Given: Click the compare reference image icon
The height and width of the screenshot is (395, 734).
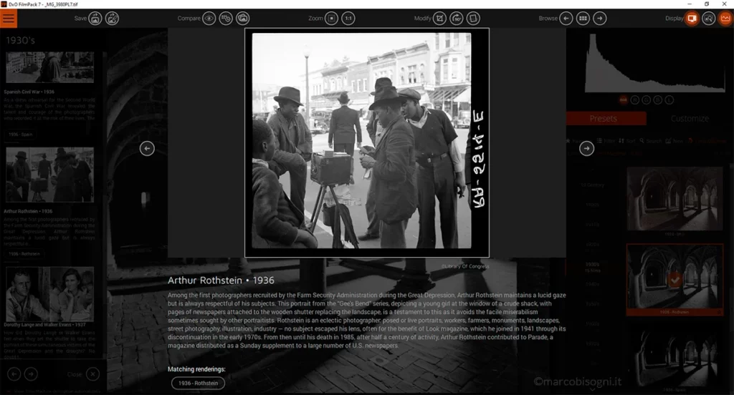Looking at the screenshot, I should point(242,19).
